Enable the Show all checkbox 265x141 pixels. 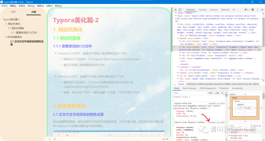click(x=251, y=125)
